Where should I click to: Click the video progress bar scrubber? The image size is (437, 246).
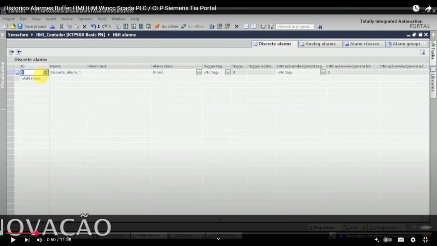click(37, 233)
